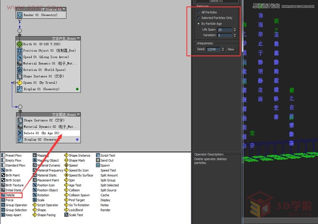Select the Age Test item
318x224 pixels.
(73, 185)
